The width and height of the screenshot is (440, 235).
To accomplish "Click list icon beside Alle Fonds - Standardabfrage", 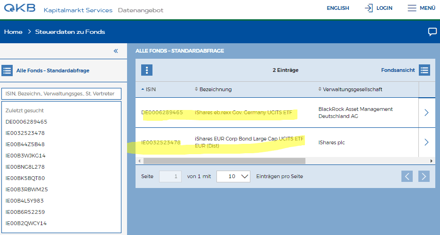I will pos(7,70).
